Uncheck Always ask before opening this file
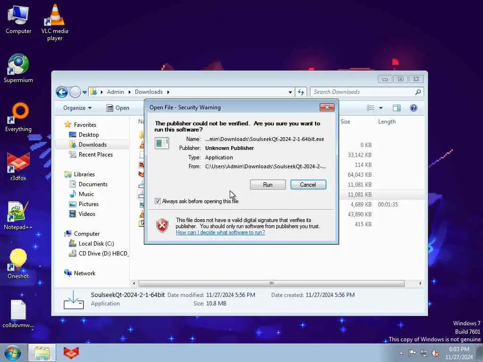The height and width of the screenshot is (362, 483). 158,201
